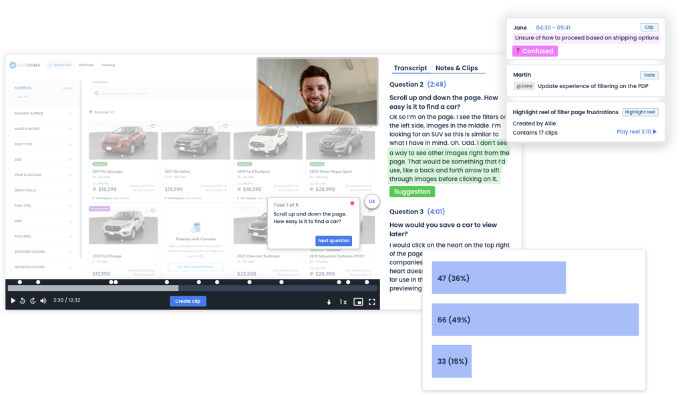Click the download icon in the player bar
The image size is (684, 395).
pyautogui.click(x=329, y=302)
